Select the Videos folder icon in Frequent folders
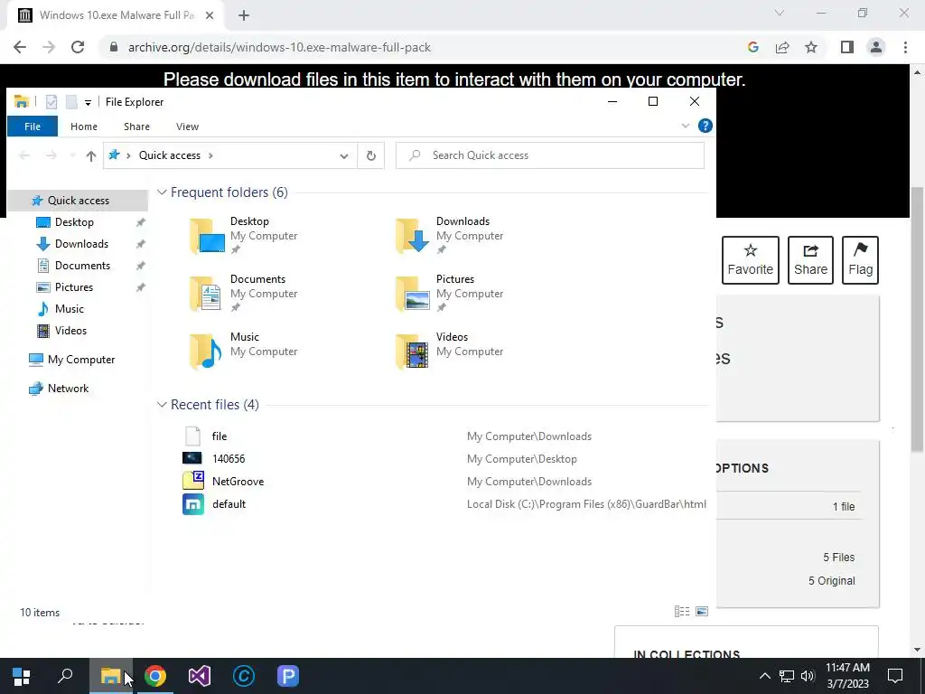Image resolution: width=925 pixels, height=694 pixels. [412, 352]
